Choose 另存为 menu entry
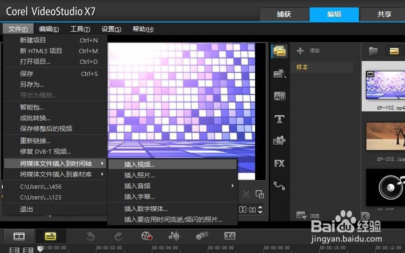405x253 pixels. [x=55, y=84]
